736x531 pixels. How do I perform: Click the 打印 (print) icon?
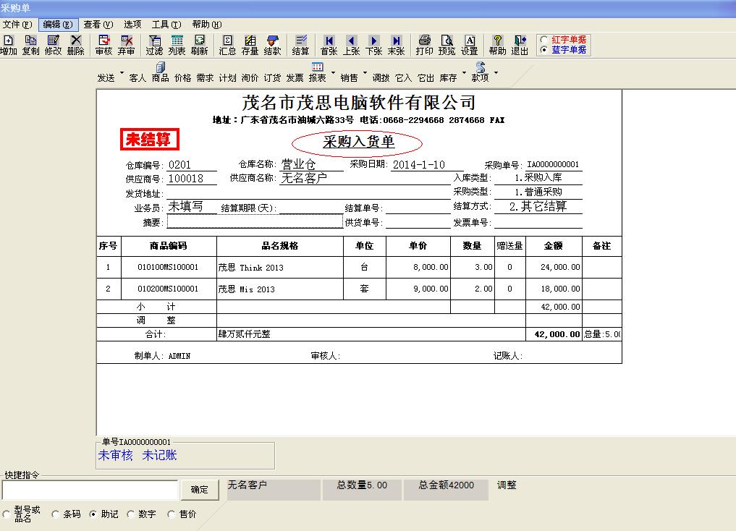425,45
